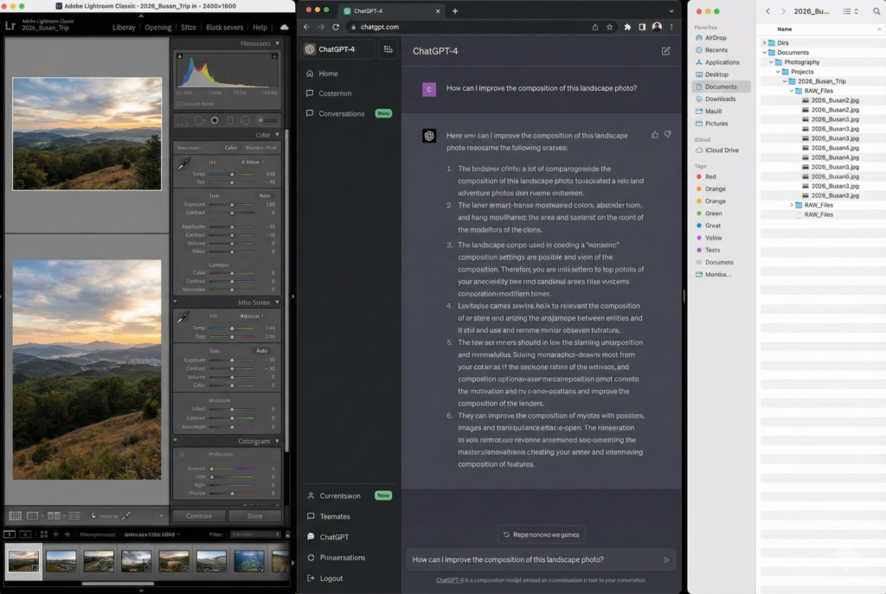Open the Finder search magnifier
This screenshot has height=594, width=886.
(877, 11)
